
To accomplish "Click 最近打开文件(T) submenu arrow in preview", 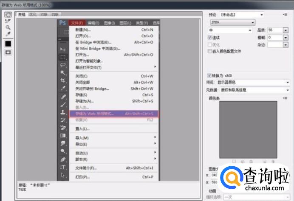I will click(155, 67).
